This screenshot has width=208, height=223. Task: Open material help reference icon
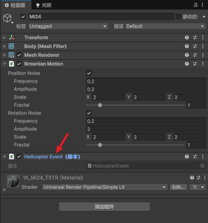pyautogui.click(x=192, y=178)
